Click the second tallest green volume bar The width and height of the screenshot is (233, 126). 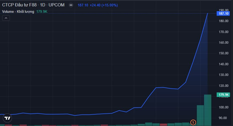(x=200, y=115)
